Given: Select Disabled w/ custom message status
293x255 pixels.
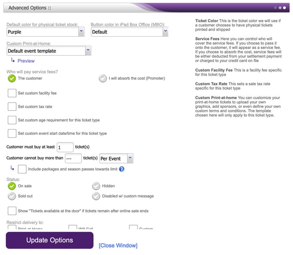Looking at the screenshot, I should pos(96,196).
